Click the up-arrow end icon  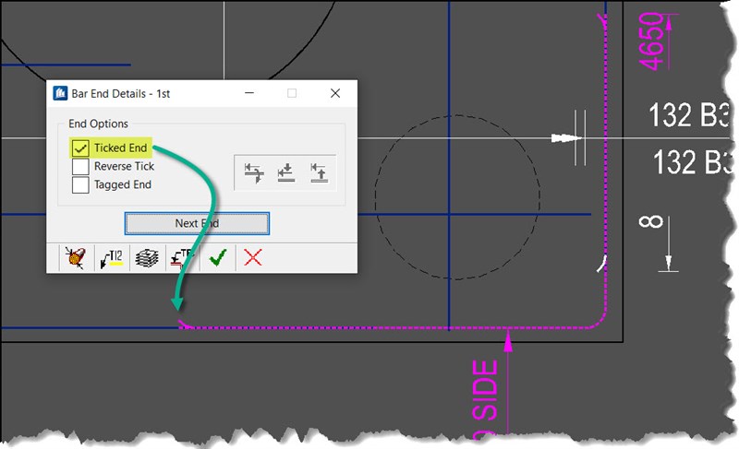(319, 172)
